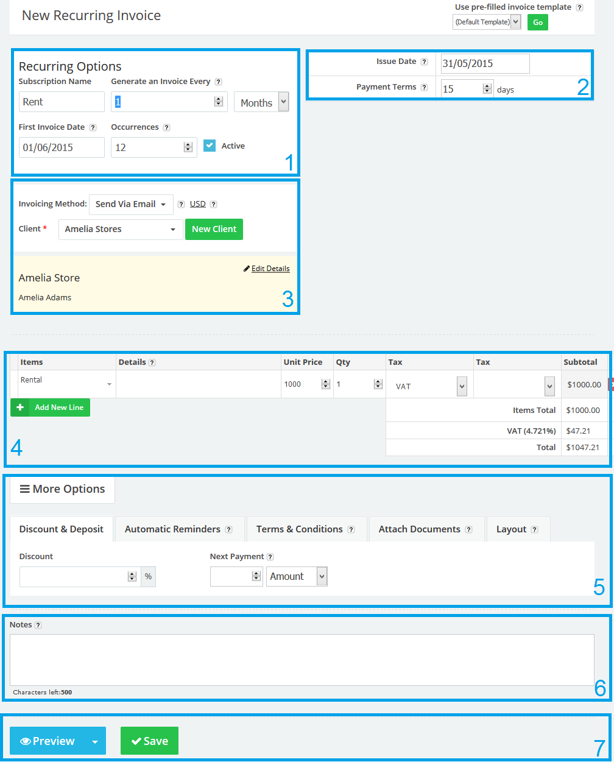Open the Send Via Email invoicing method dropdown
Screen dimensions: 614x762
130,204
